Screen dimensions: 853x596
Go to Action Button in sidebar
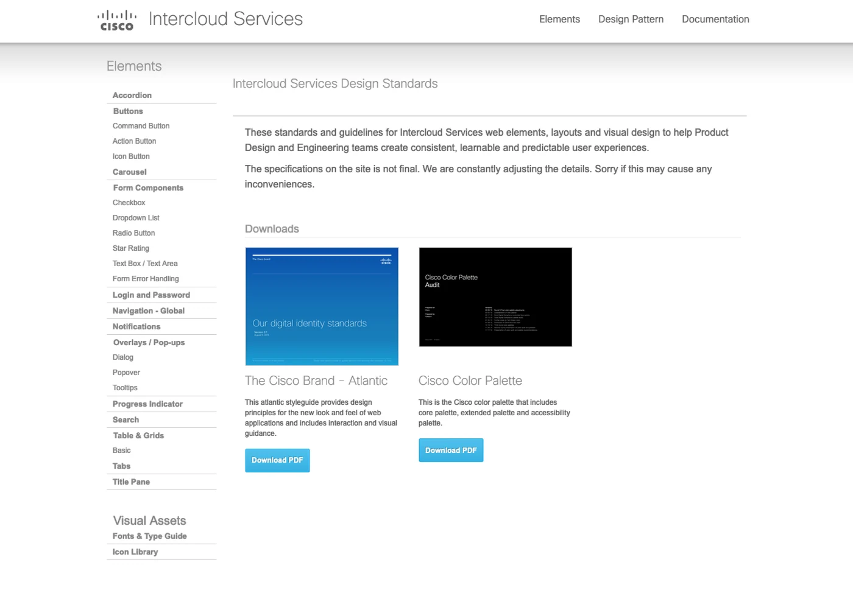(x=134, y=141)
